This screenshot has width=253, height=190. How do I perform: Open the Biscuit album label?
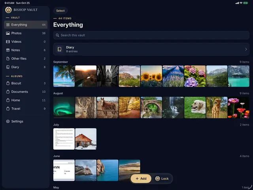click(x=16, y=83)
